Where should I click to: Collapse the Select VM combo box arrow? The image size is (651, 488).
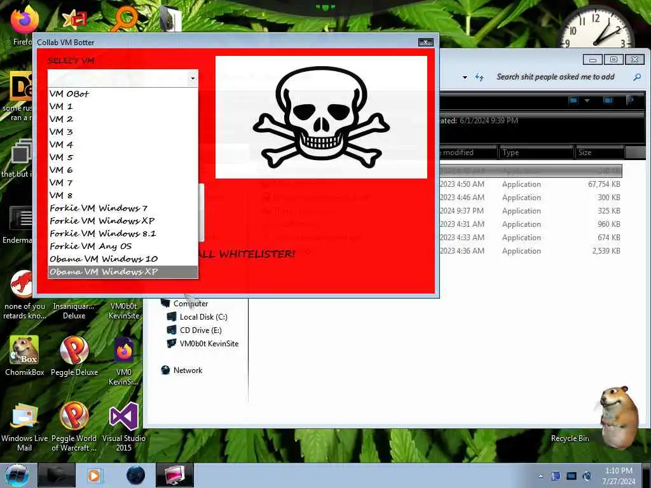coord(193,78)
